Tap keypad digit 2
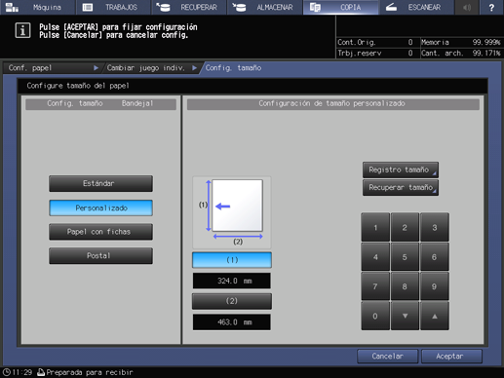The width and height of the screenshot is (504, 378). (405, 227)
